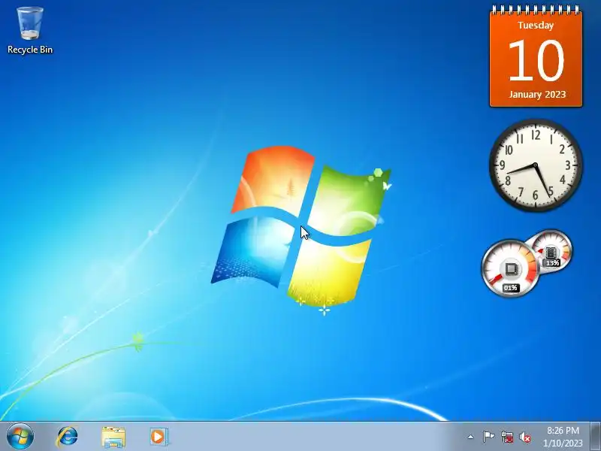Launch Internet Explorer from the taskbar
The width and height of the screenshot is (601, 451).
tap(67, 437)
